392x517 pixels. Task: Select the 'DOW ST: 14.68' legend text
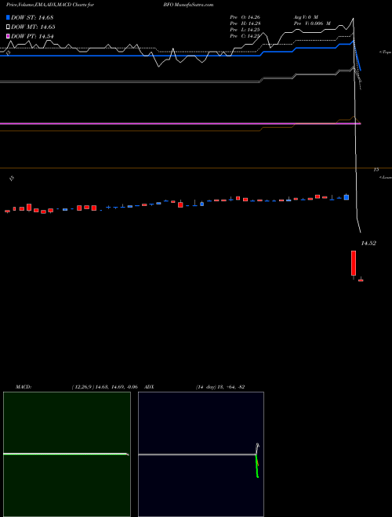[32, 17]
